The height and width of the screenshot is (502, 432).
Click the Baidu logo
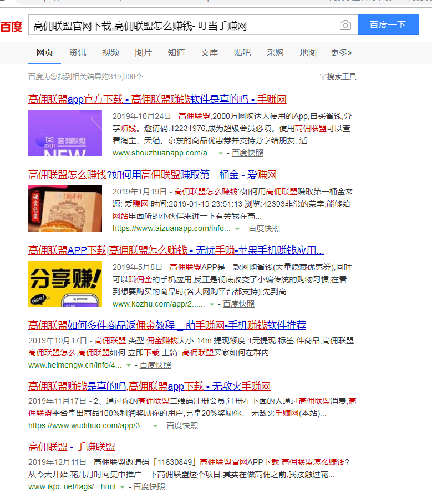[x=11, y=26]
